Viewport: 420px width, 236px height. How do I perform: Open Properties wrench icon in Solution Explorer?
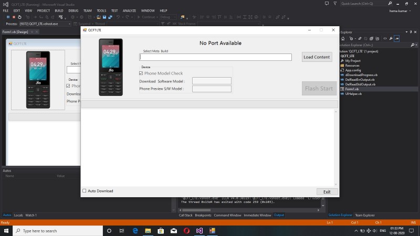391,38
